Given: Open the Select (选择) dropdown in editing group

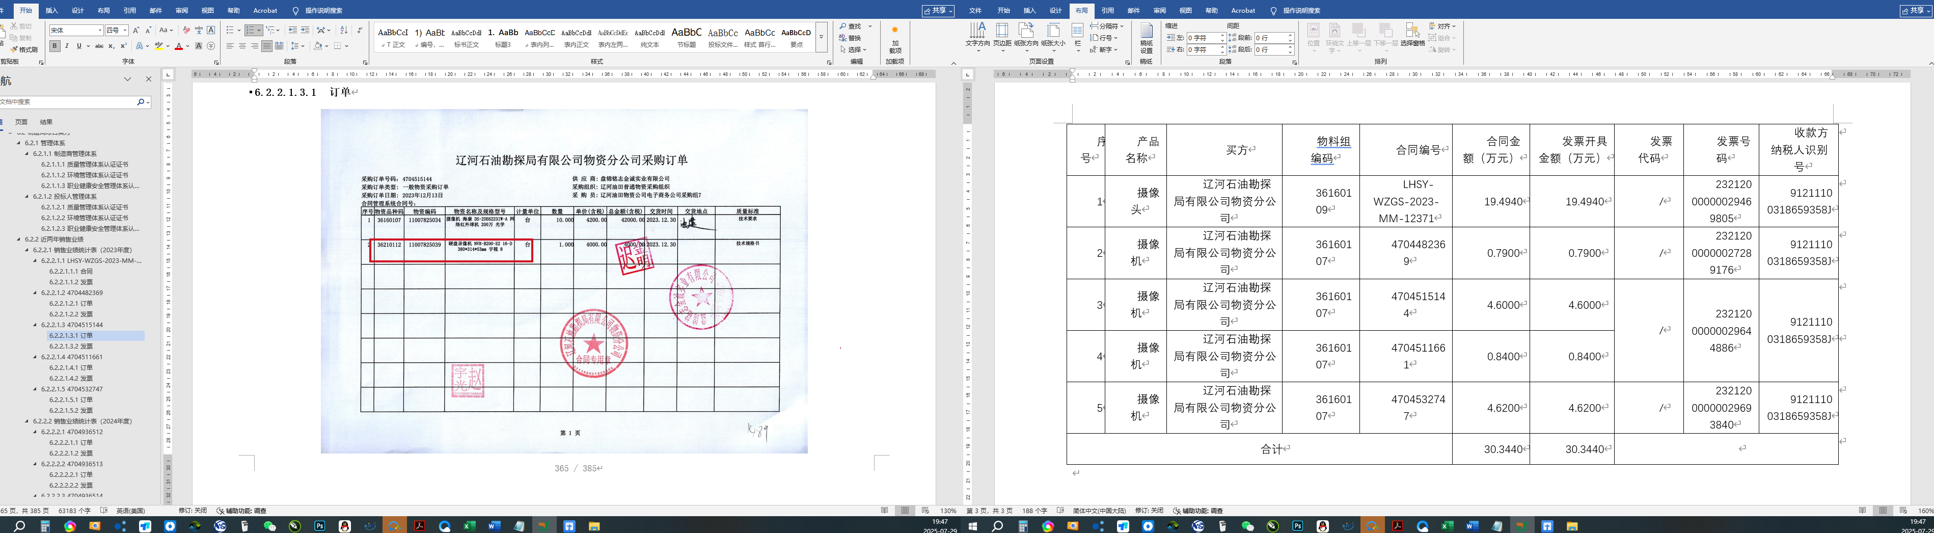Looking at the screenshot, I should [x=854, y=49].
